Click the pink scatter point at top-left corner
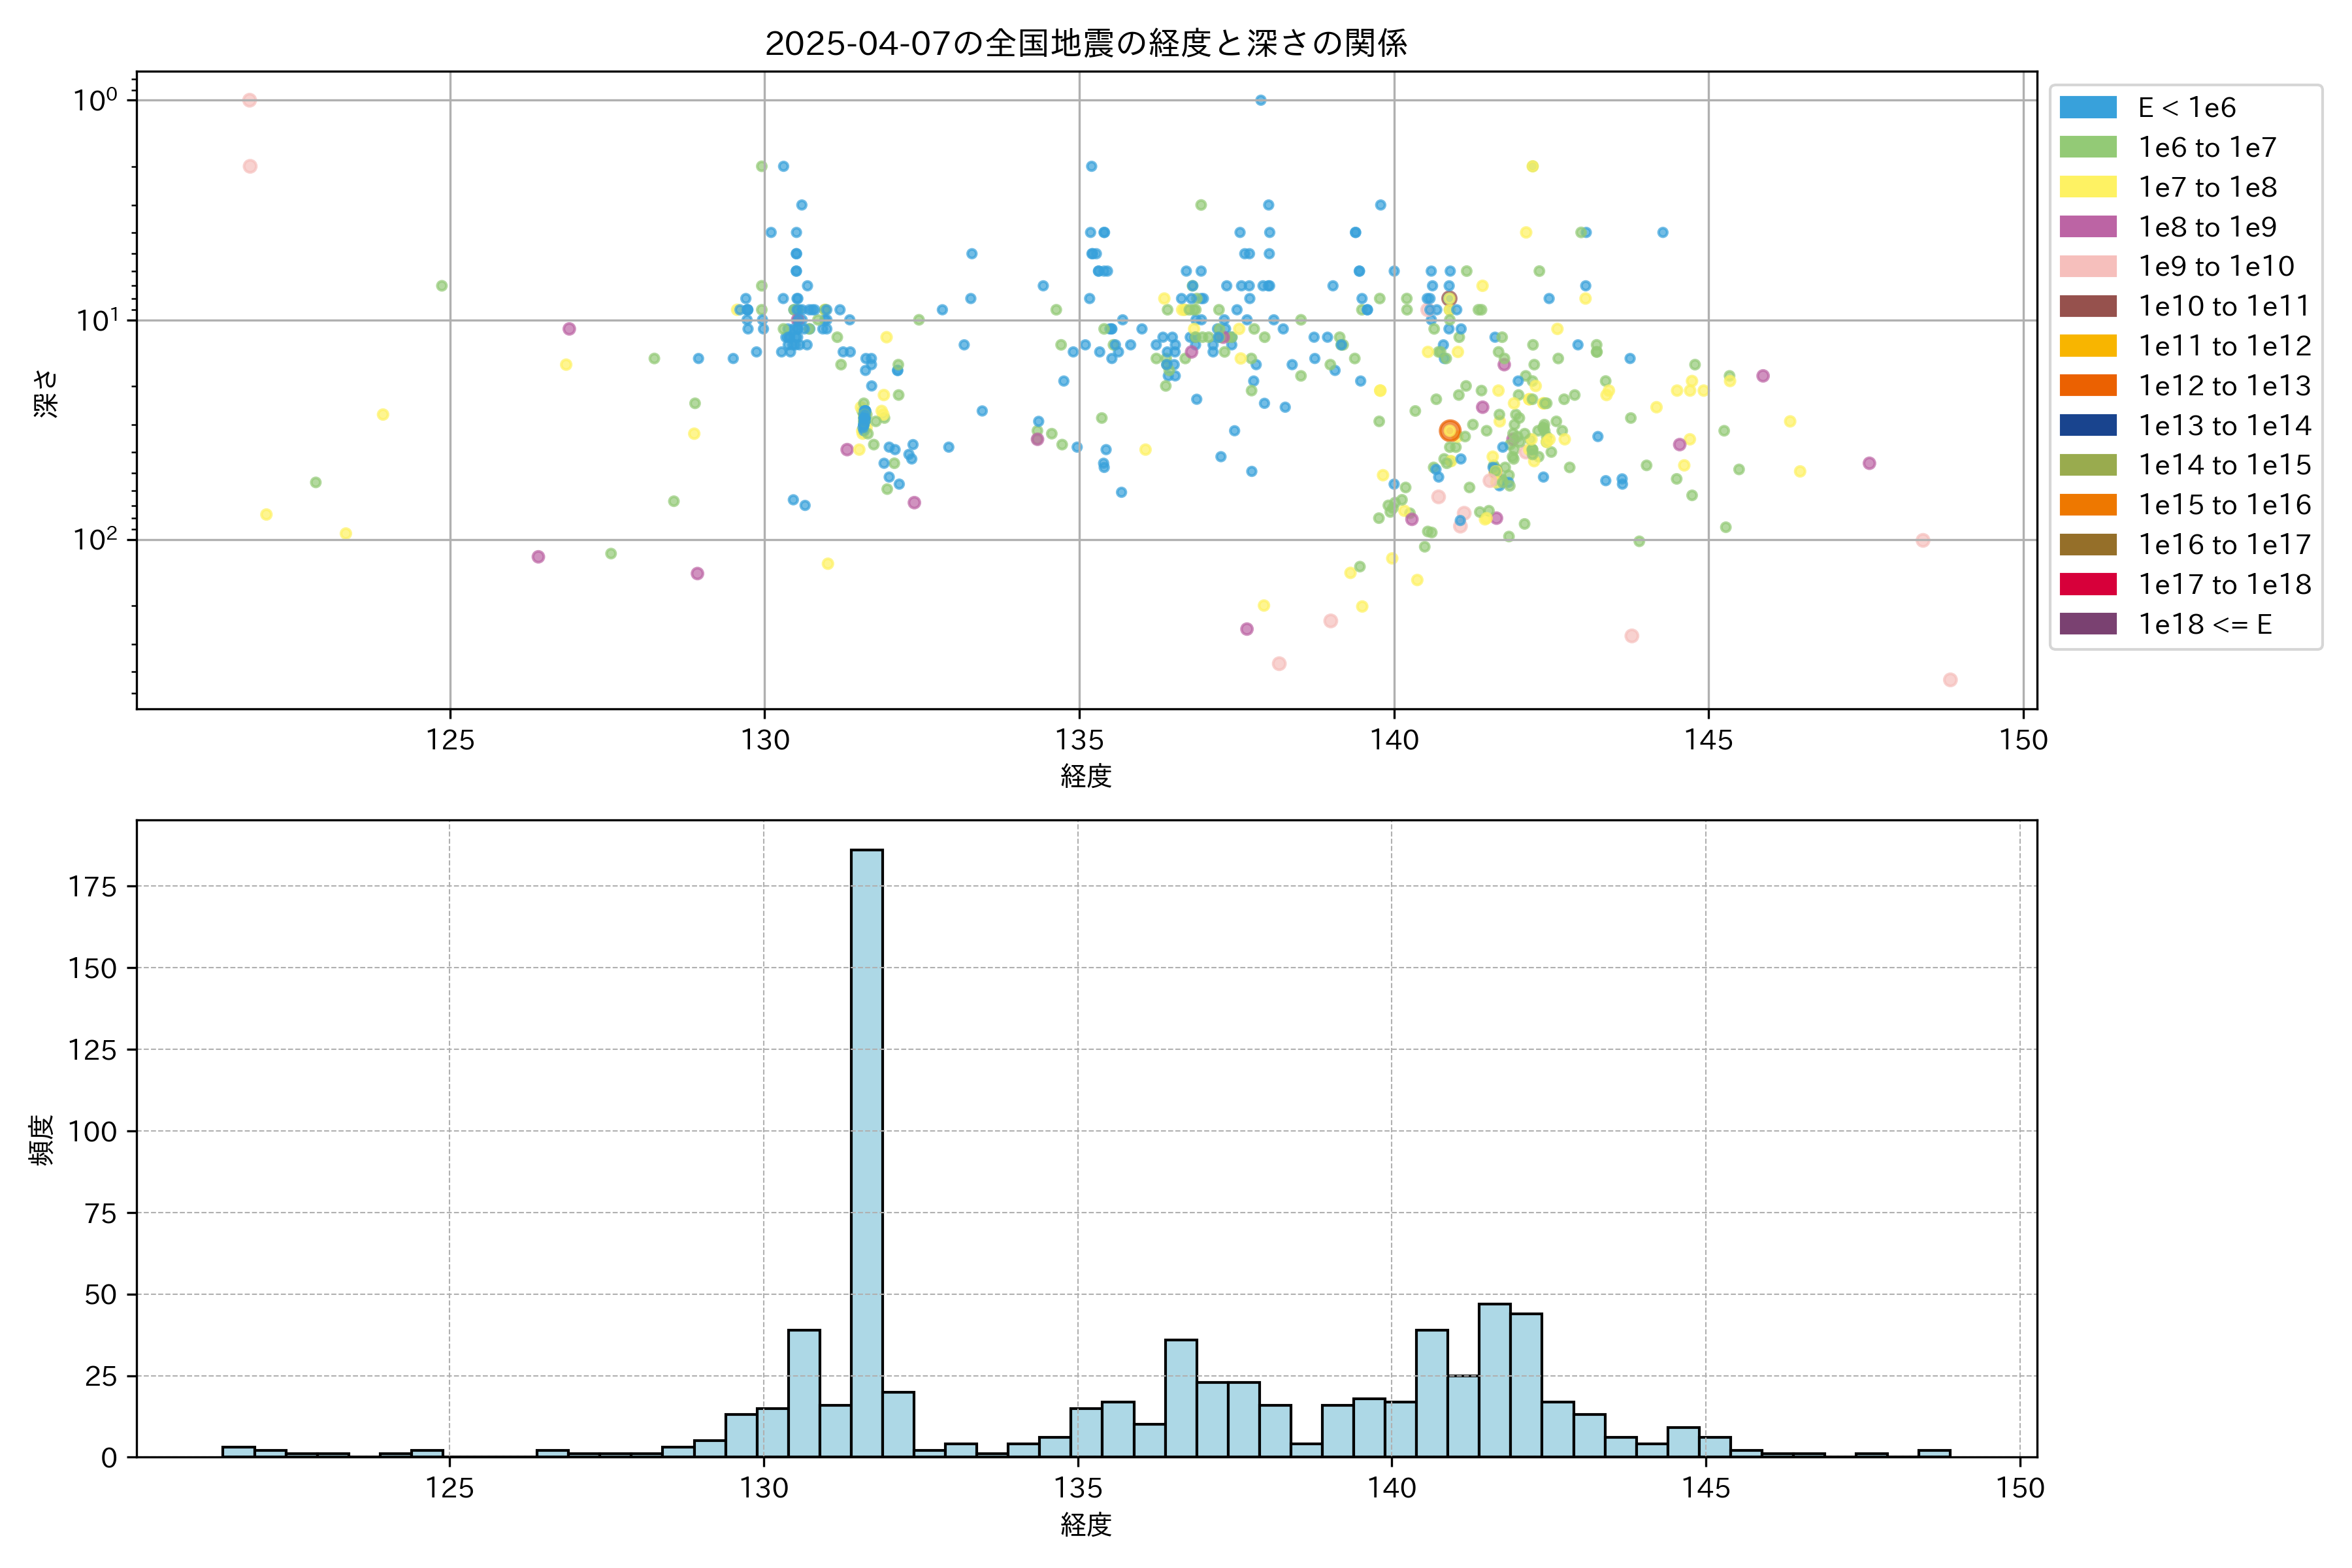This screenshot has height=1568, width=2352. click(250, 100)
